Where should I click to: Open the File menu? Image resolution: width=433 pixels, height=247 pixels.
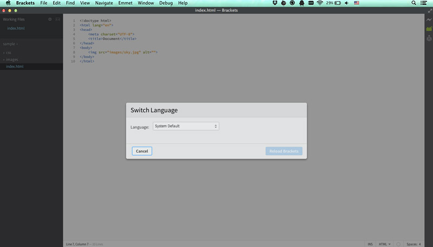44,3
